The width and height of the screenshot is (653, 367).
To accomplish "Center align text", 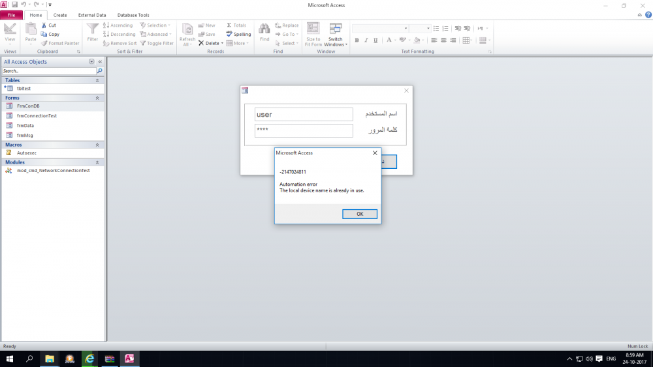I will point(443,40).
